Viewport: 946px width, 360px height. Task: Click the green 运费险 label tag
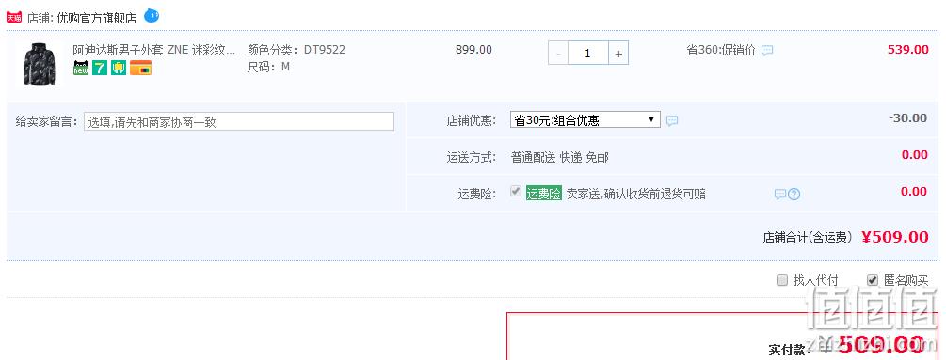(543, 194)
